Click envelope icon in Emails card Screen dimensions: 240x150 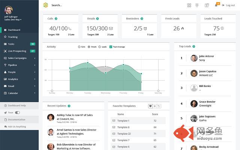pos(111,28)
